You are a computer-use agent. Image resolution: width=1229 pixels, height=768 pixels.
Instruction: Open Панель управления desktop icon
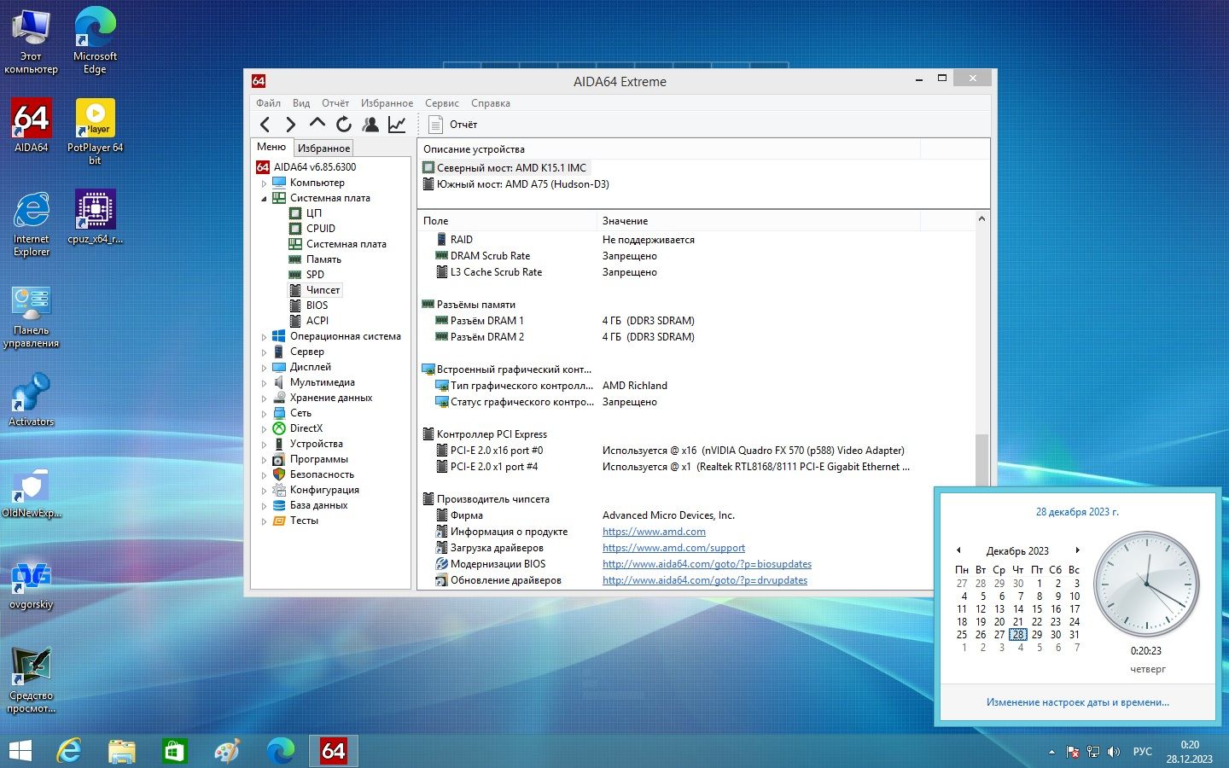[x=32, y=316]
